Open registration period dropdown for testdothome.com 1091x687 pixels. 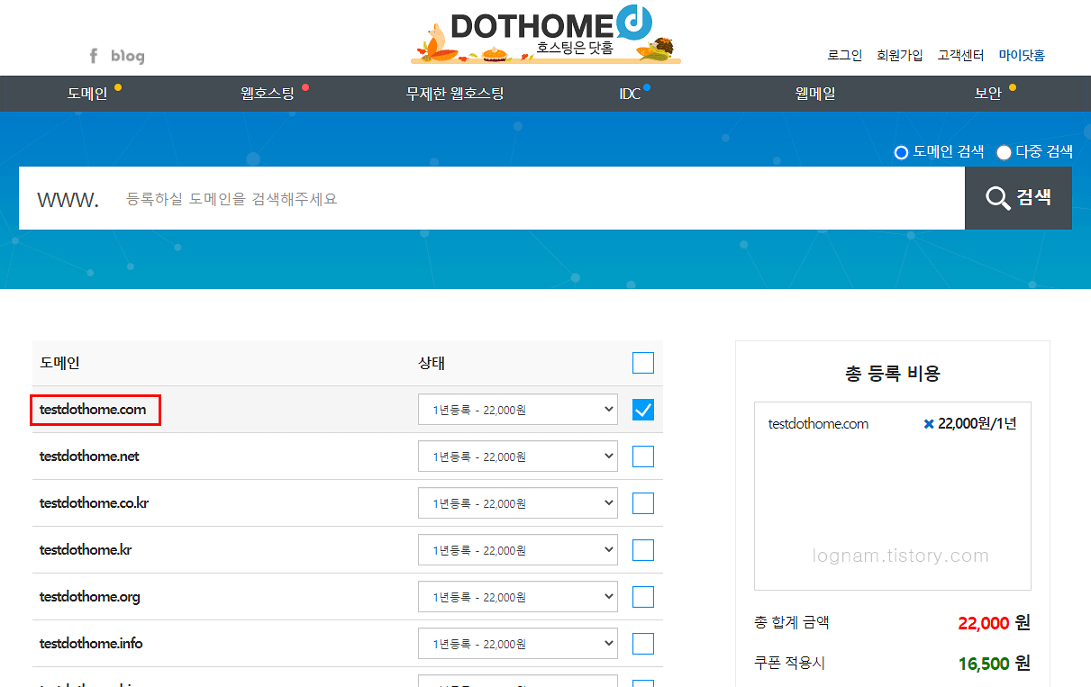point(518,410)
